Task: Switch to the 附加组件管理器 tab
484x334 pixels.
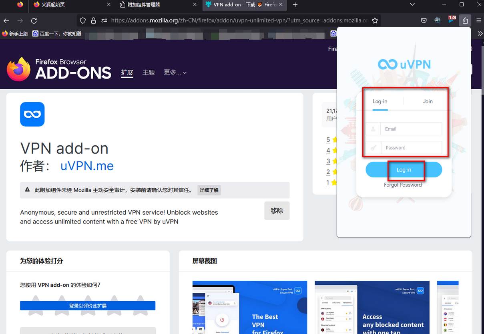Action: click(159, 5)
